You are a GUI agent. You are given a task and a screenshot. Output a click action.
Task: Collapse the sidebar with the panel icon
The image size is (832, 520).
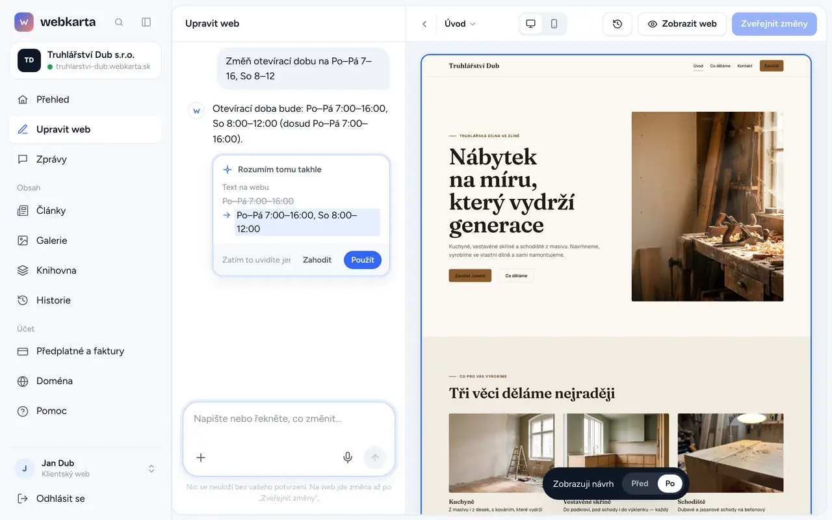[146, 22]
